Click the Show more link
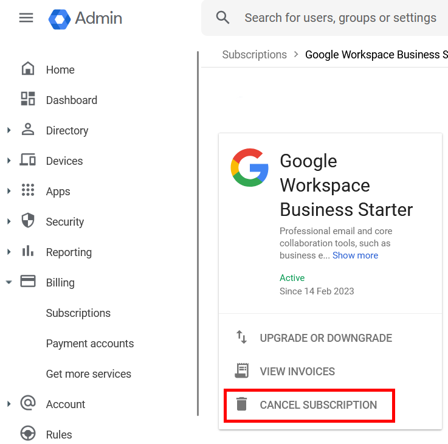448x444 pixels. click(x=355, y=255)
